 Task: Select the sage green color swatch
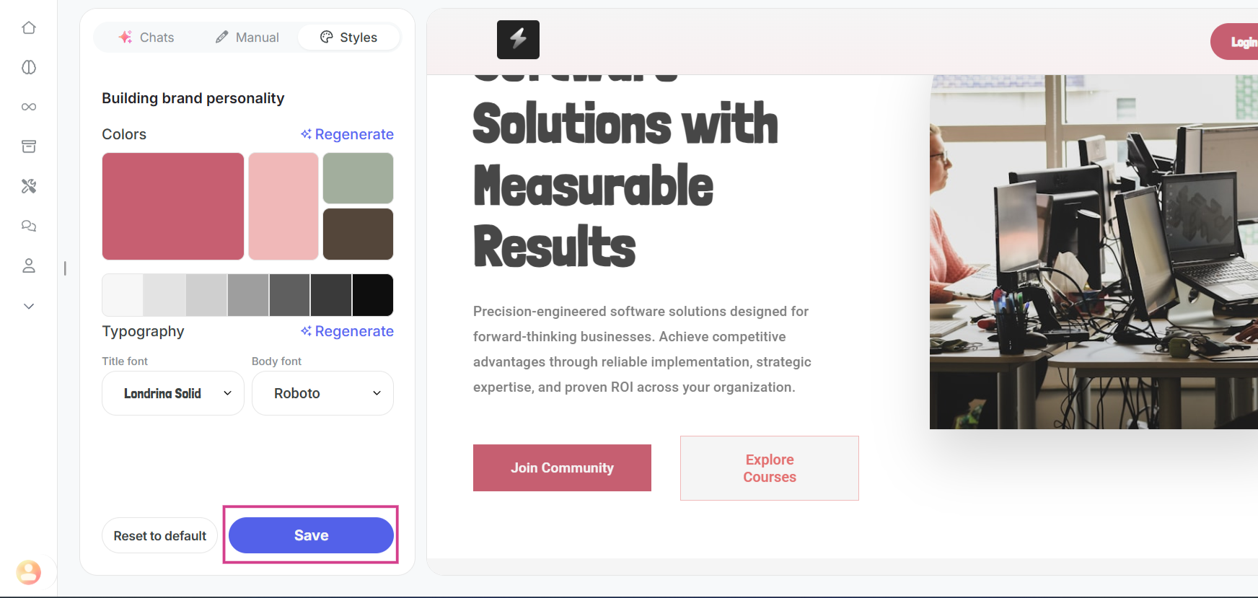[358, 178]
